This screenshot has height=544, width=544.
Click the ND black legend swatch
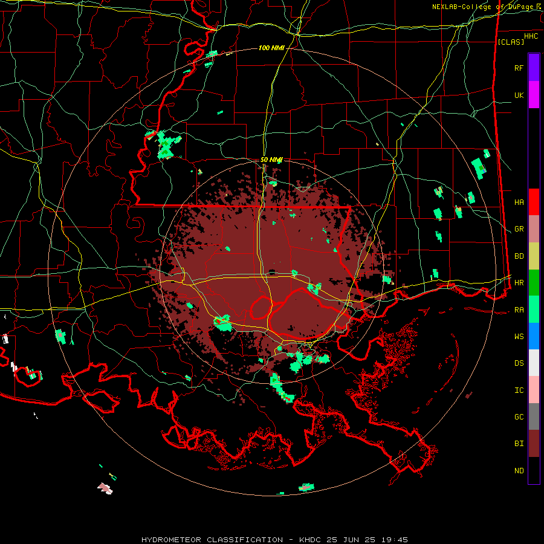point(534,470)
